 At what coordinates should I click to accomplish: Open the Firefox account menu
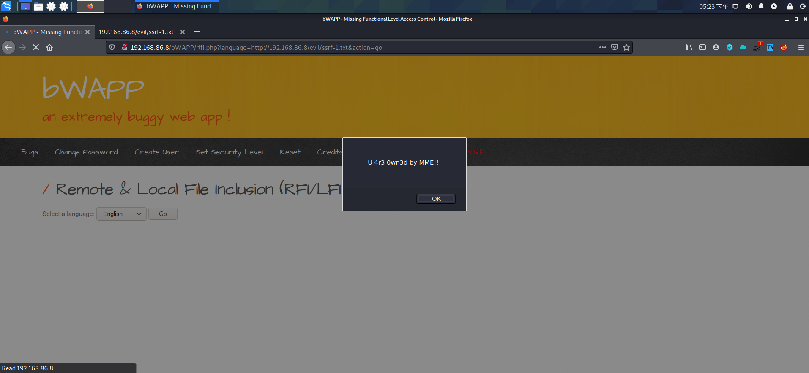[716, 47]
